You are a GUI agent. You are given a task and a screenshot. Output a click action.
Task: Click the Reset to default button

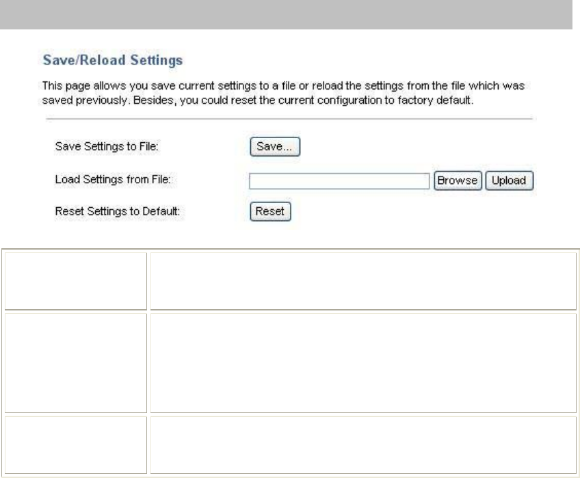(x=270, y=211)
